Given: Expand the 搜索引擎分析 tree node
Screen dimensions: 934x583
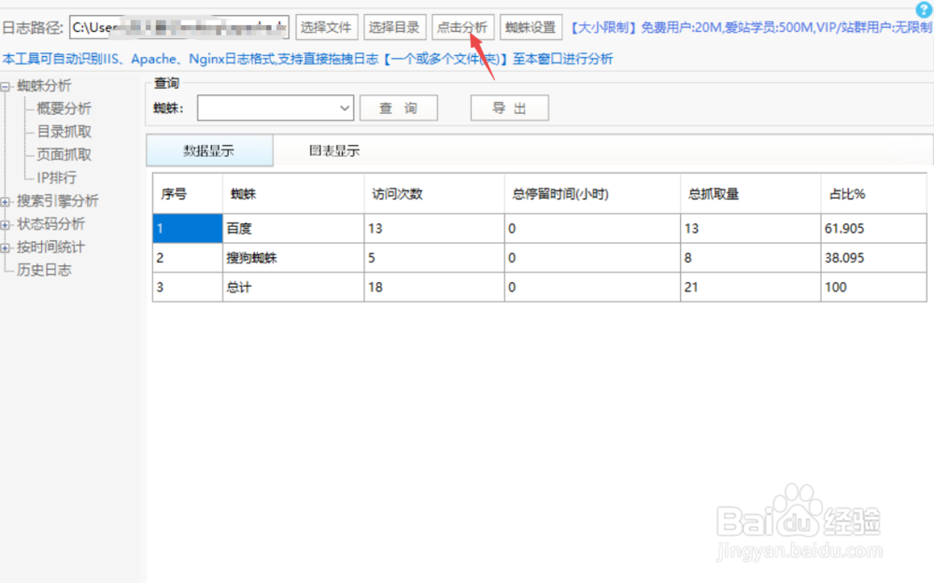Looking at the screenshot, I should coord(6,202).
